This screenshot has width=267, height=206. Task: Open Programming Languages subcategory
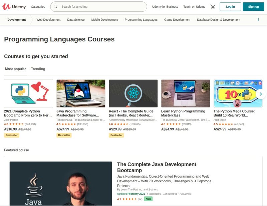pyautogui.click(x=141, y=20)
